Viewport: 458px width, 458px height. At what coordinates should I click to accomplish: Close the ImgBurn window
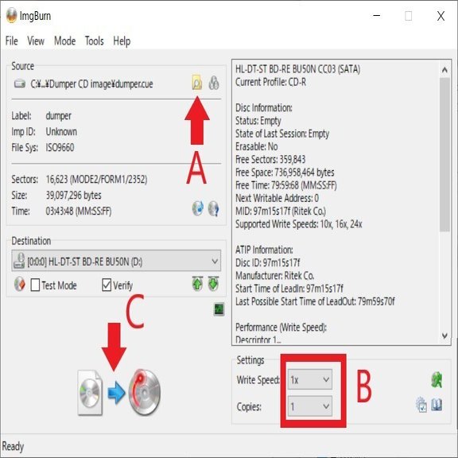click(441, 16)
